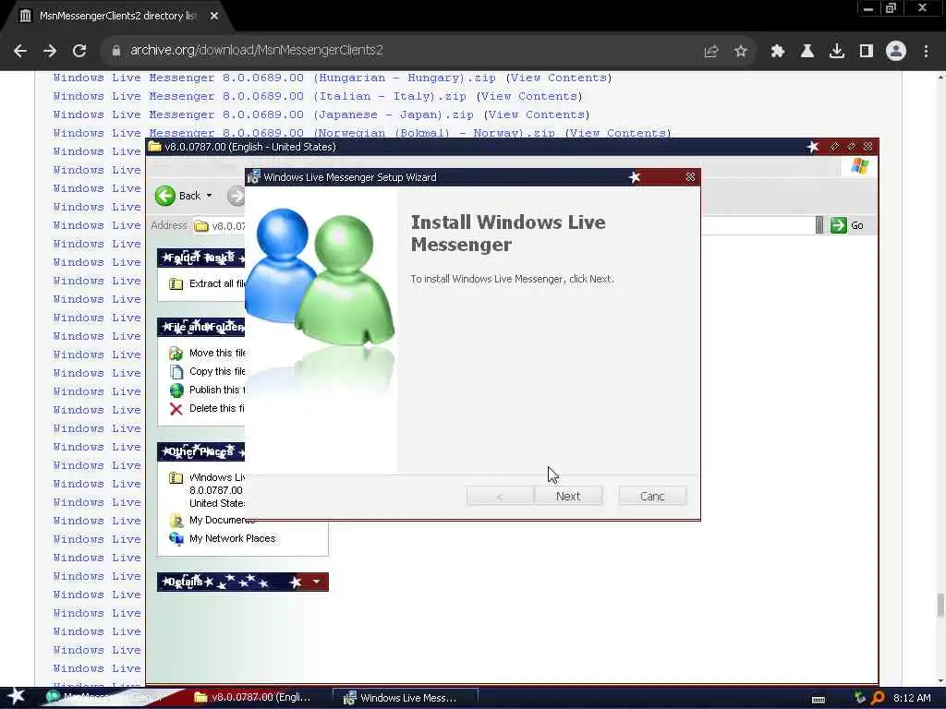
Task: Open the Italian - Italy zip link
Action: [x=260, y=96]
